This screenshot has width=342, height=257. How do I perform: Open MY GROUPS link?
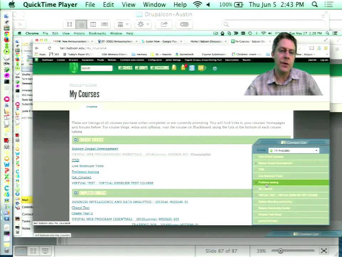pyautogui.click(x=141, y=68)
